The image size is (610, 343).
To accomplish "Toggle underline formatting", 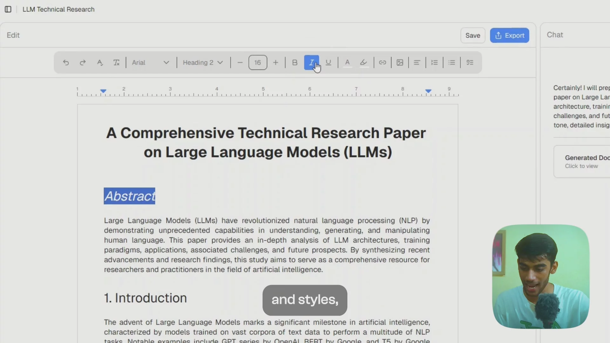I will click(x=329, y=63).
